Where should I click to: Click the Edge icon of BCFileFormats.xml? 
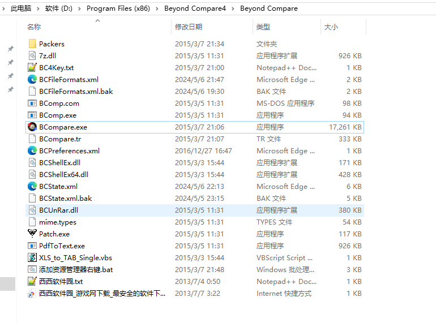click(32, 79)
